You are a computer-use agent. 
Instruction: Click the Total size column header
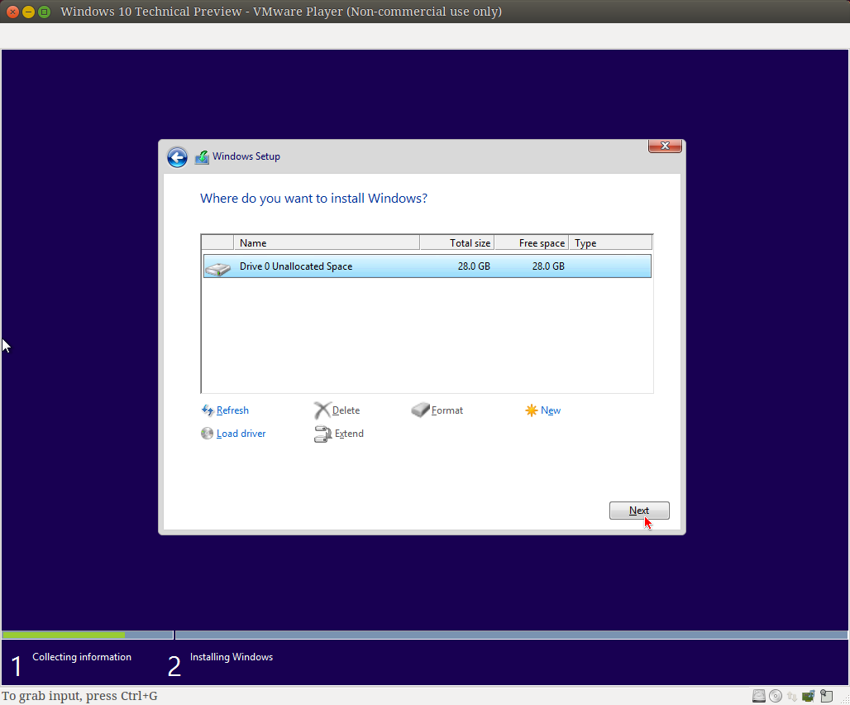coord(457,243)
